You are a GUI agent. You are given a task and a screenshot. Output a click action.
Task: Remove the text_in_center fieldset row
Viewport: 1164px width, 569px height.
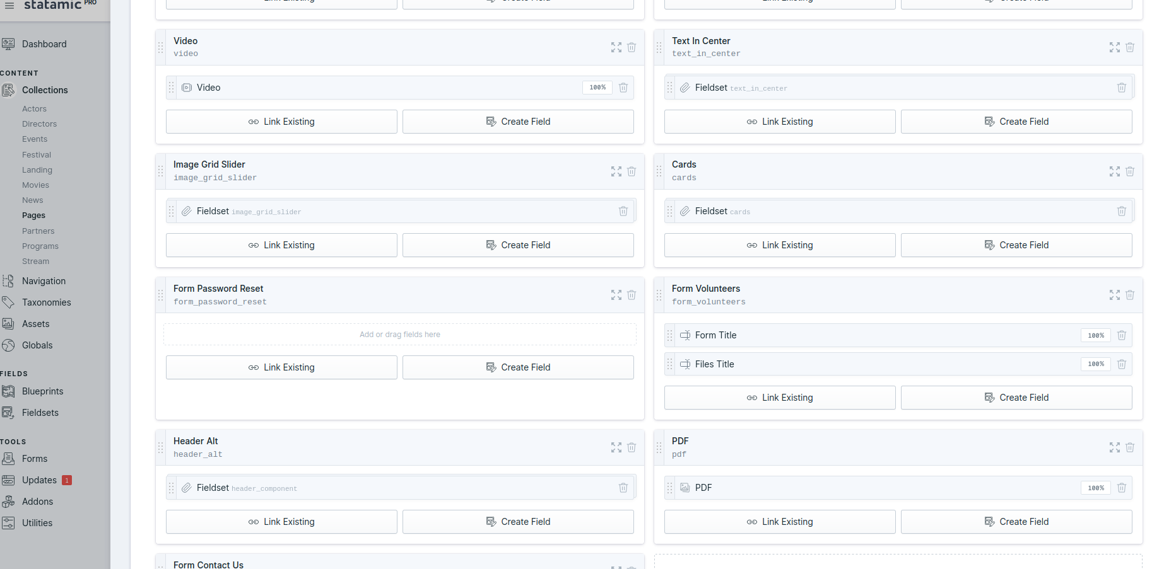coord(1122,88)
